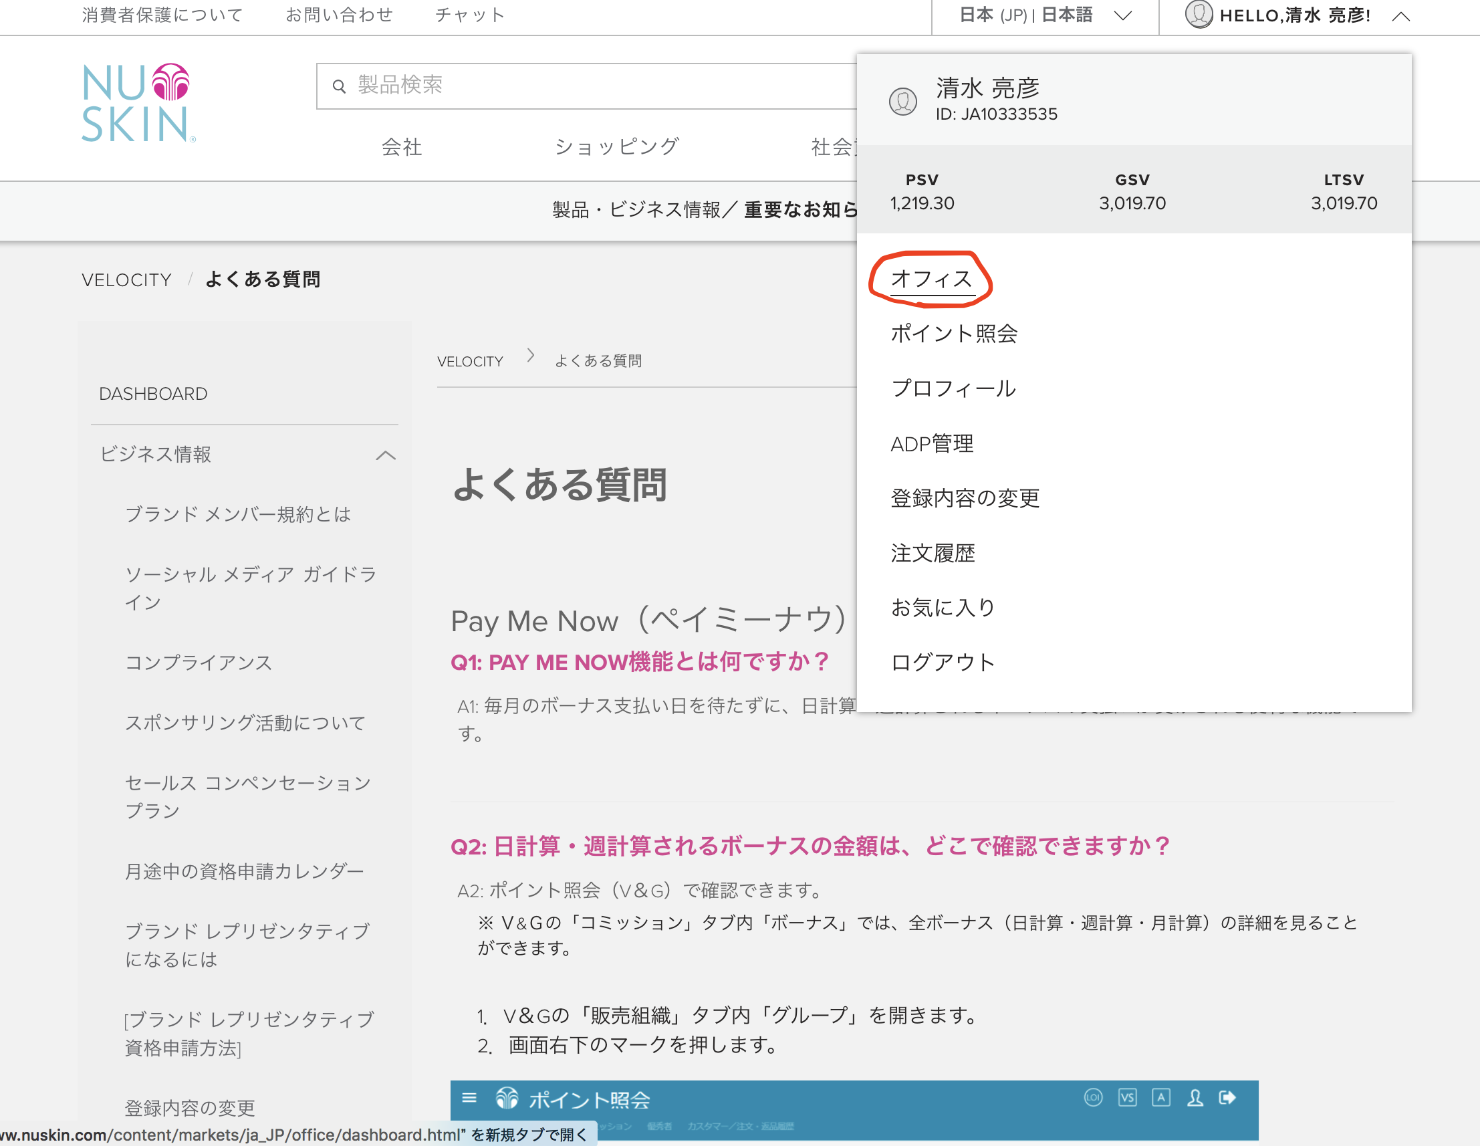The height and width of the screenshot is (1146, 1480).
Task: Open プロフィール in account menu
Action: pos(953,388)
